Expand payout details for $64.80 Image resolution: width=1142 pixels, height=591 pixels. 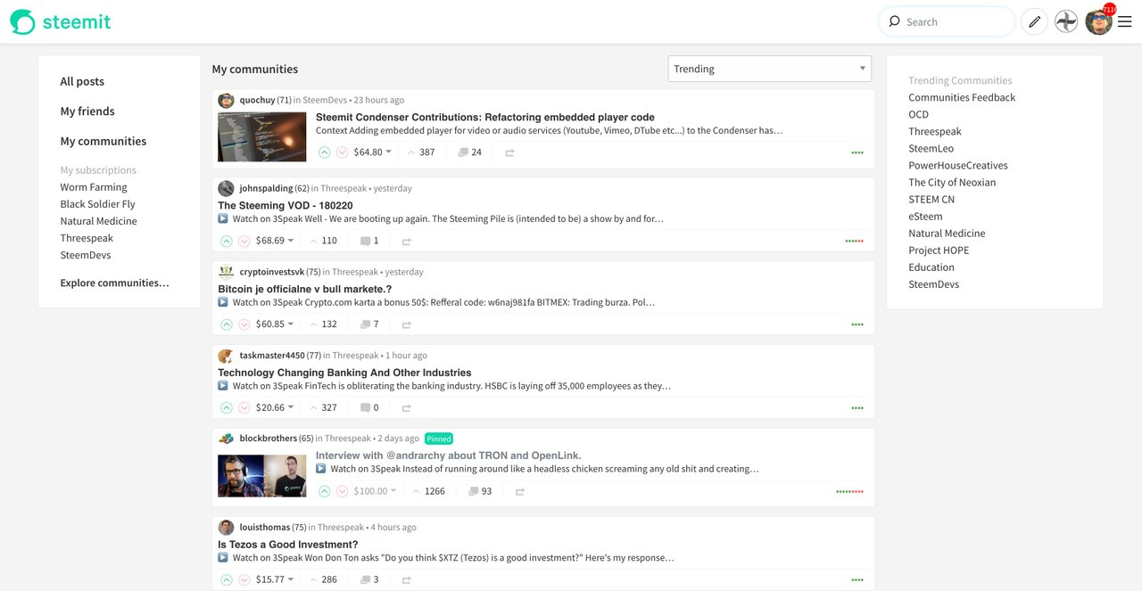click(x=373, y=152)
